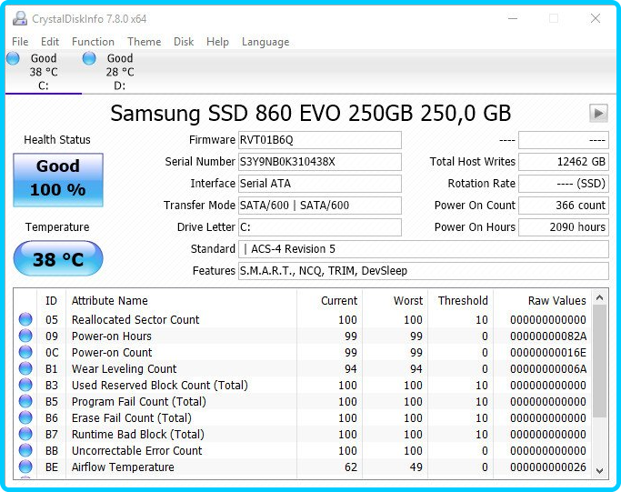The width and height of the screenshot is (621, 492).
Task: Click the status orb for Runtime Bad Block
Action: click(x=25, y=434)
